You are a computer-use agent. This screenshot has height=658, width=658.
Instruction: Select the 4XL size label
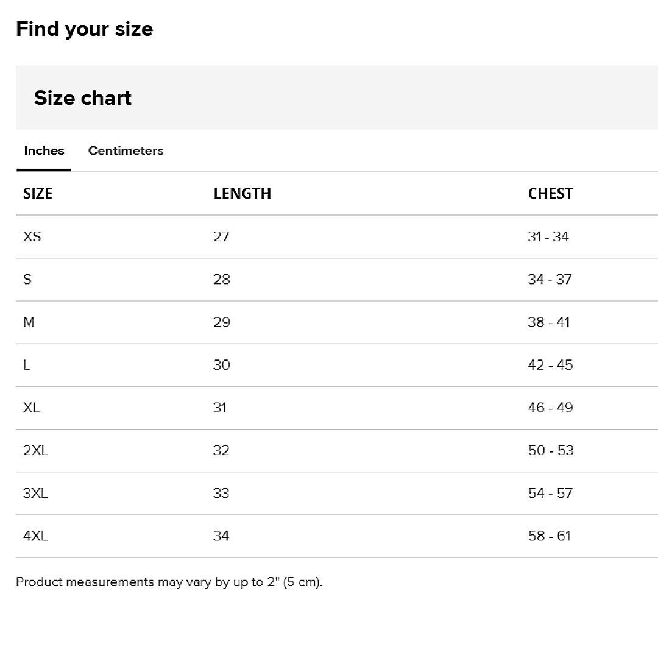click(x=35, y=536)
